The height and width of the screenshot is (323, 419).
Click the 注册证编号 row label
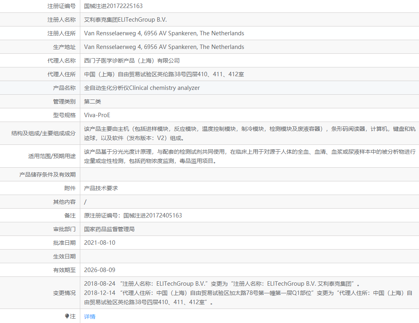point(61,6)
